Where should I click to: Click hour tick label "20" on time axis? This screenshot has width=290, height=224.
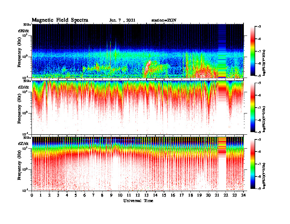tap(208, 195)
